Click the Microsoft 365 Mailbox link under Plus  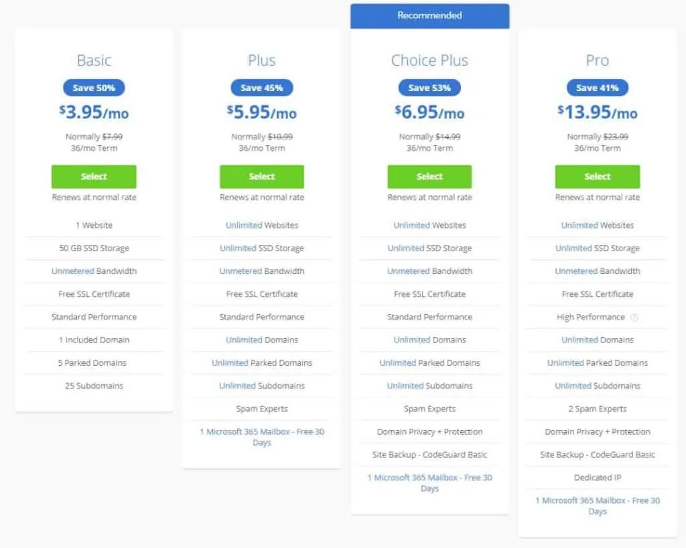tap(261, 437)
